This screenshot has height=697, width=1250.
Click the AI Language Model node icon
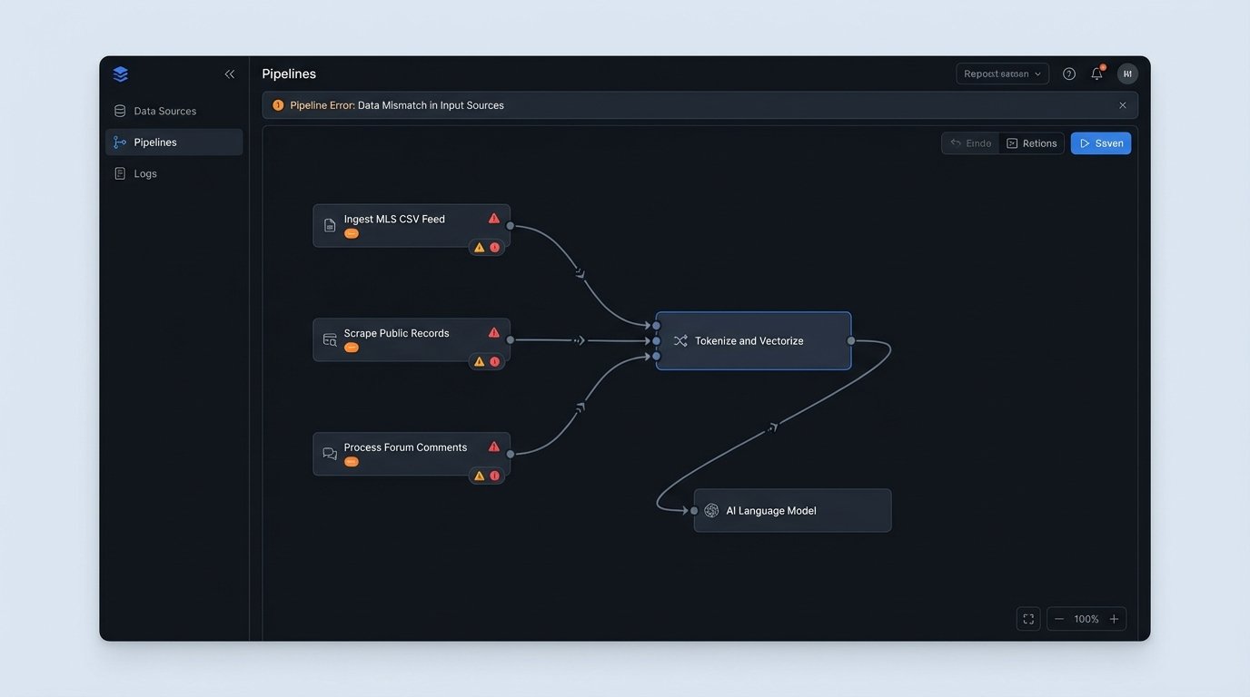[711, 511]
